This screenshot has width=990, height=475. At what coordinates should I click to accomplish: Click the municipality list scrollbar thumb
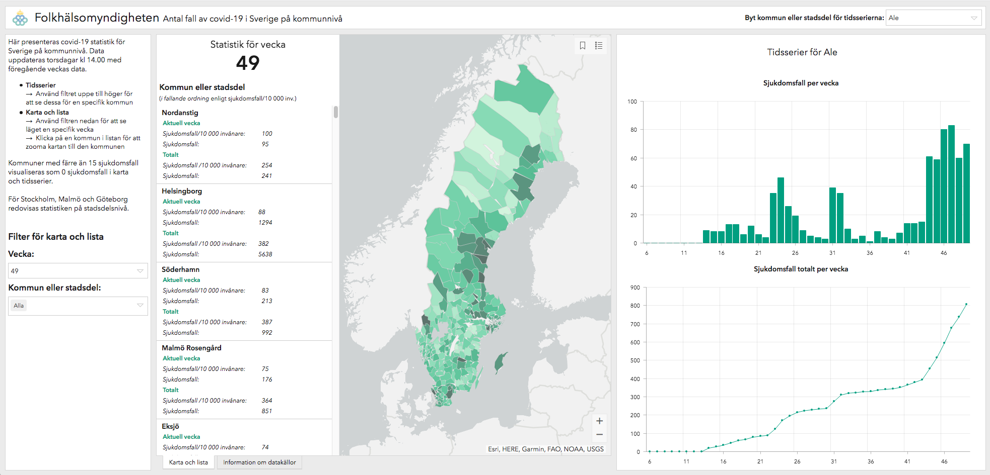[336, 112]
